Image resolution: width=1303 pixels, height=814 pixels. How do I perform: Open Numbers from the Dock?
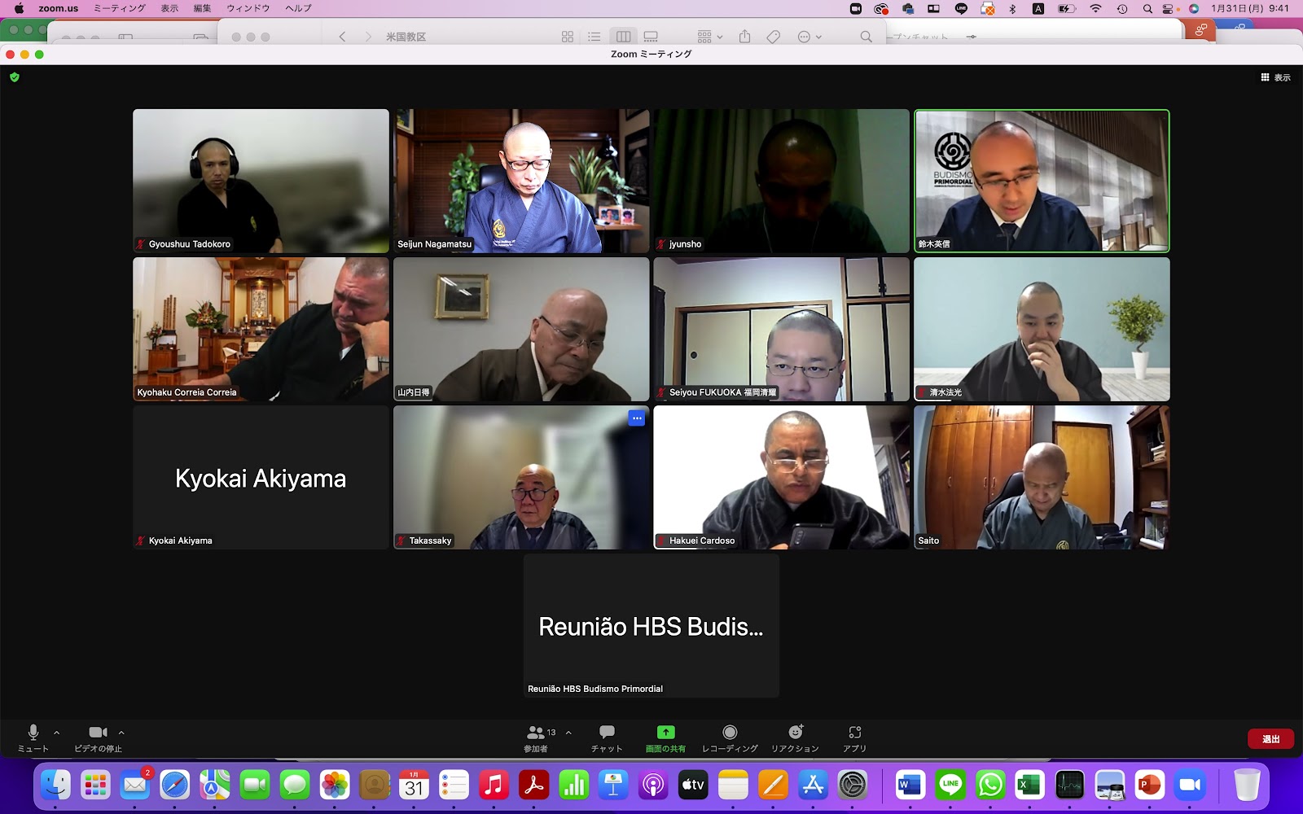click(x=573, y=785)
